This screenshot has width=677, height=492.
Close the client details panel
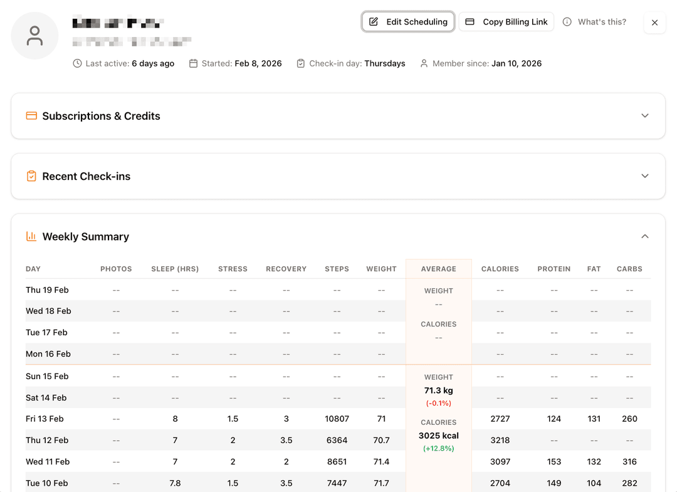click(654, 23)
